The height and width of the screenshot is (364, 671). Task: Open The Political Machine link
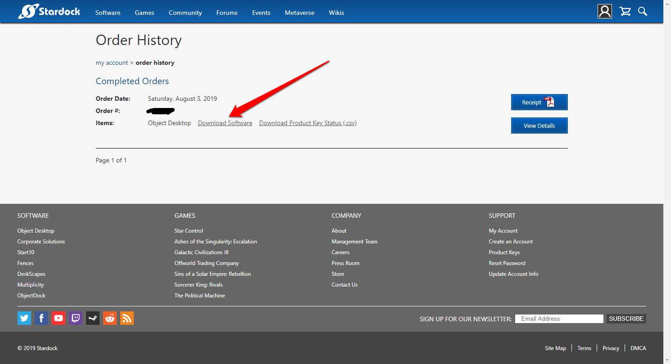[x=199, y=296]
